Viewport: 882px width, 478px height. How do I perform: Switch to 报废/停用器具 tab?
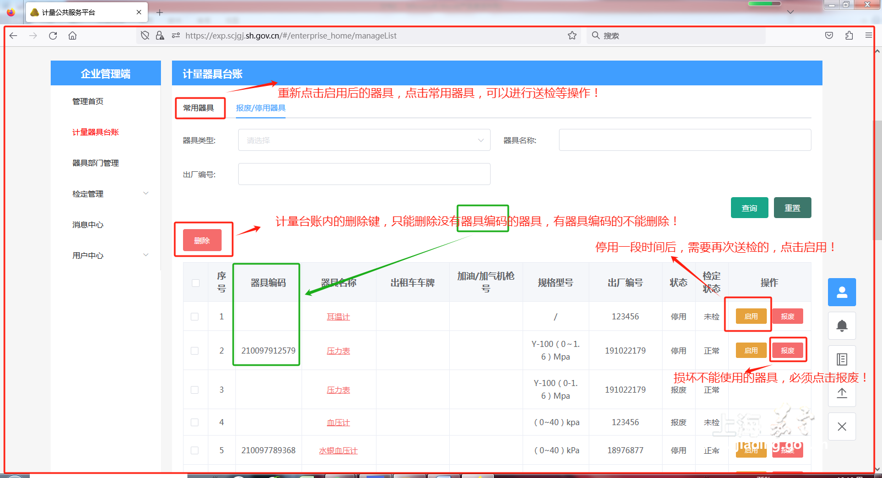[x=261, y=108]
